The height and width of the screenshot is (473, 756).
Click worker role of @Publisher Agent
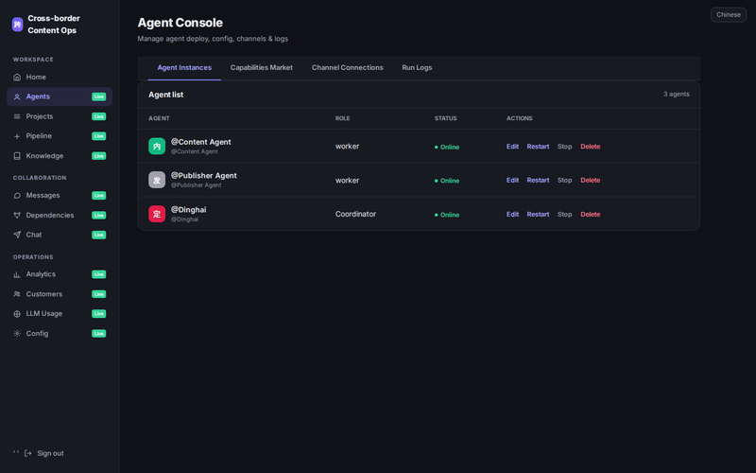coord(347,180)
